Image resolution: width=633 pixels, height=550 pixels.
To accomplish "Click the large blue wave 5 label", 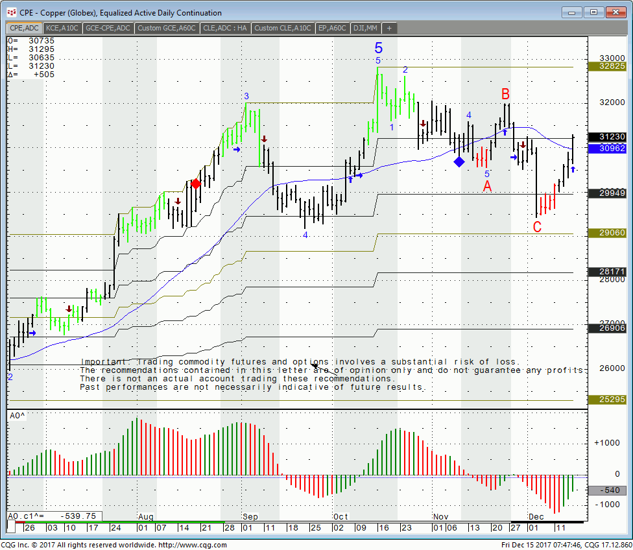I will 378,48.
